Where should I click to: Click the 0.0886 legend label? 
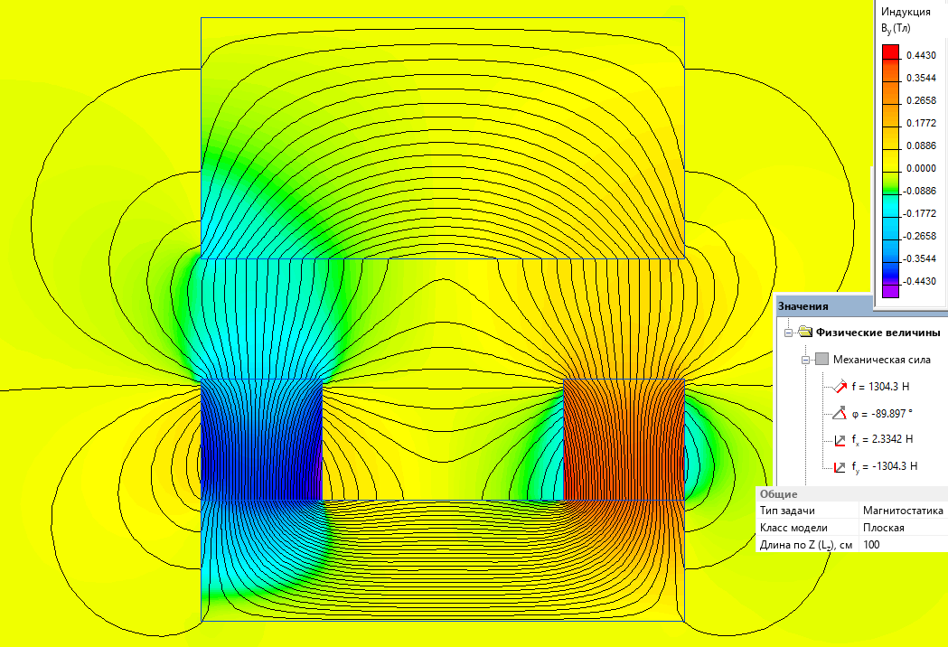tap(922, 145)
